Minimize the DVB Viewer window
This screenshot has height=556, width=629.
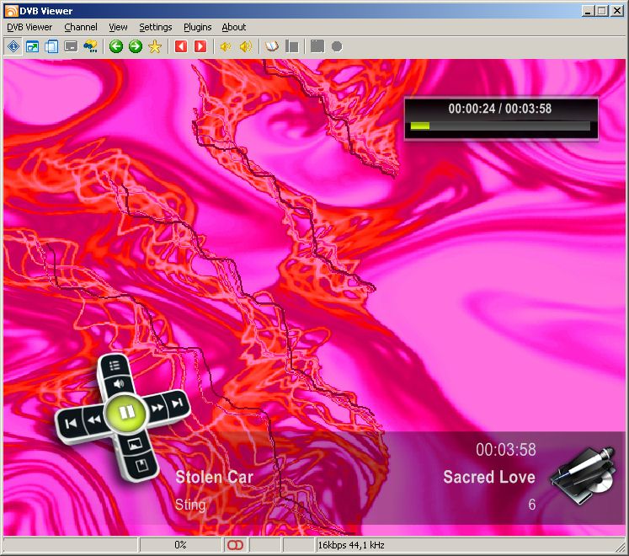pos(588,11)
